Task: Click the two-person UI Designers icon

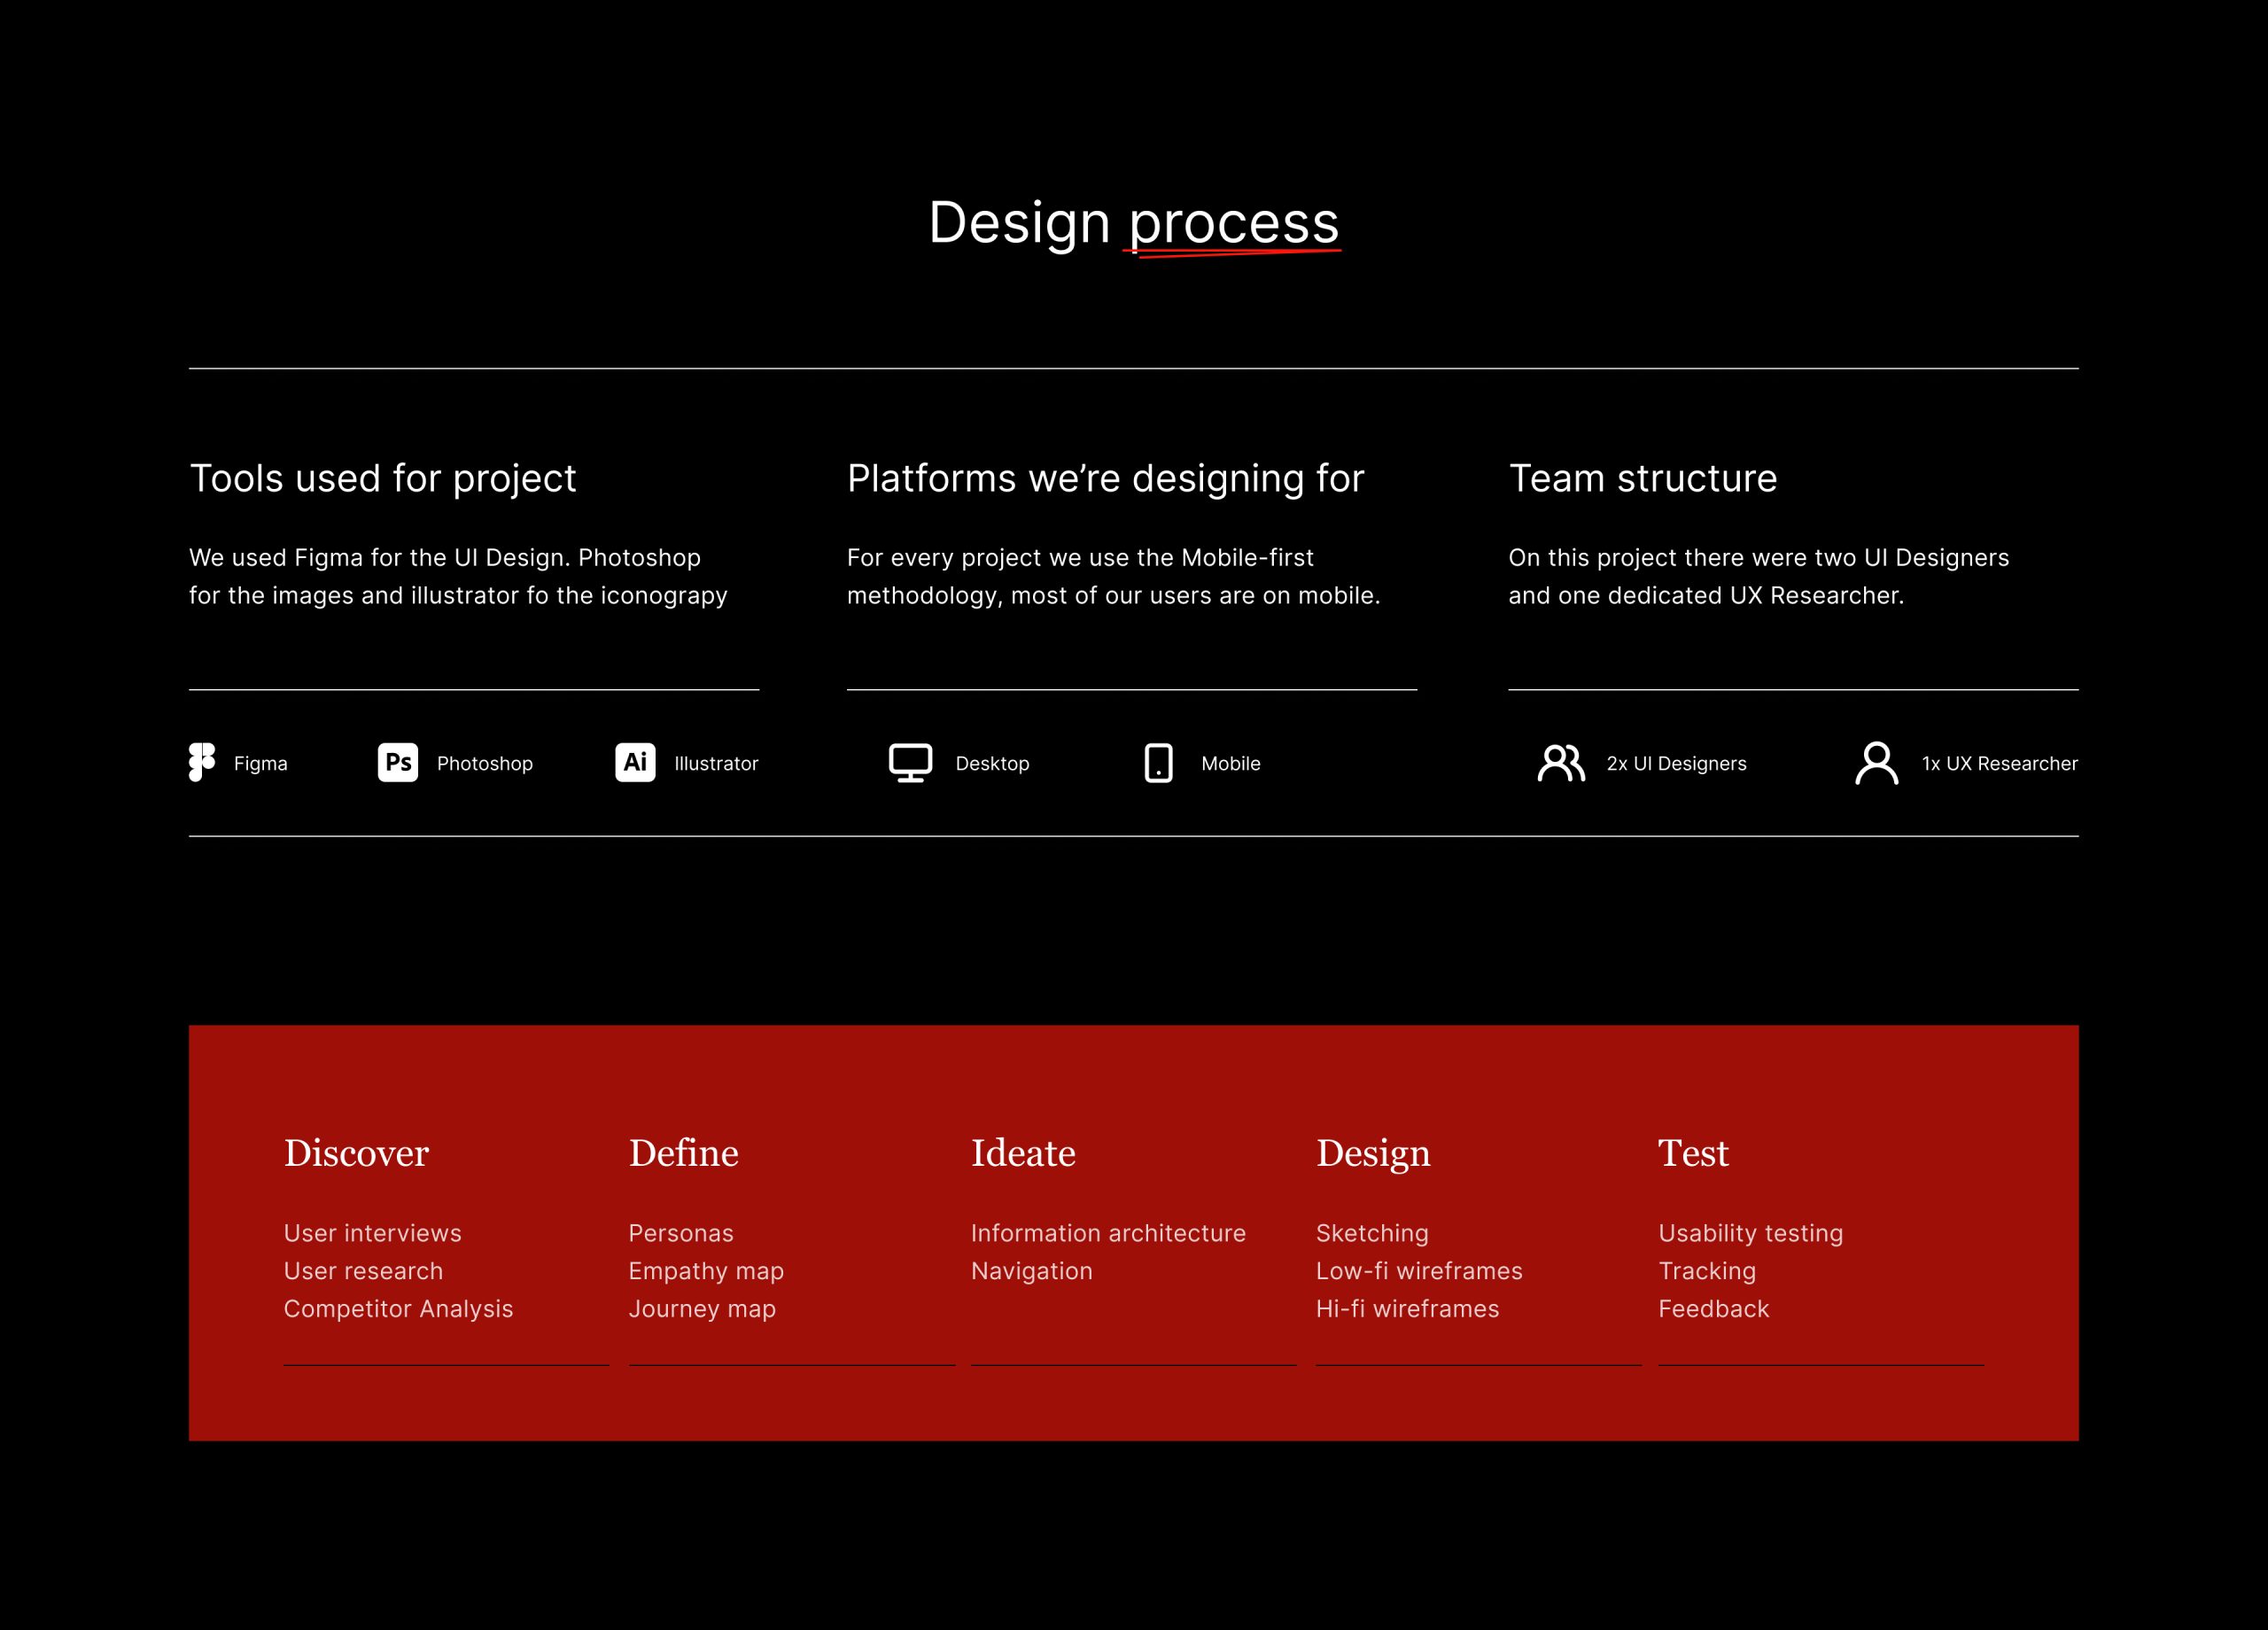Action: pyautogui.click(x=1560, y=763)
